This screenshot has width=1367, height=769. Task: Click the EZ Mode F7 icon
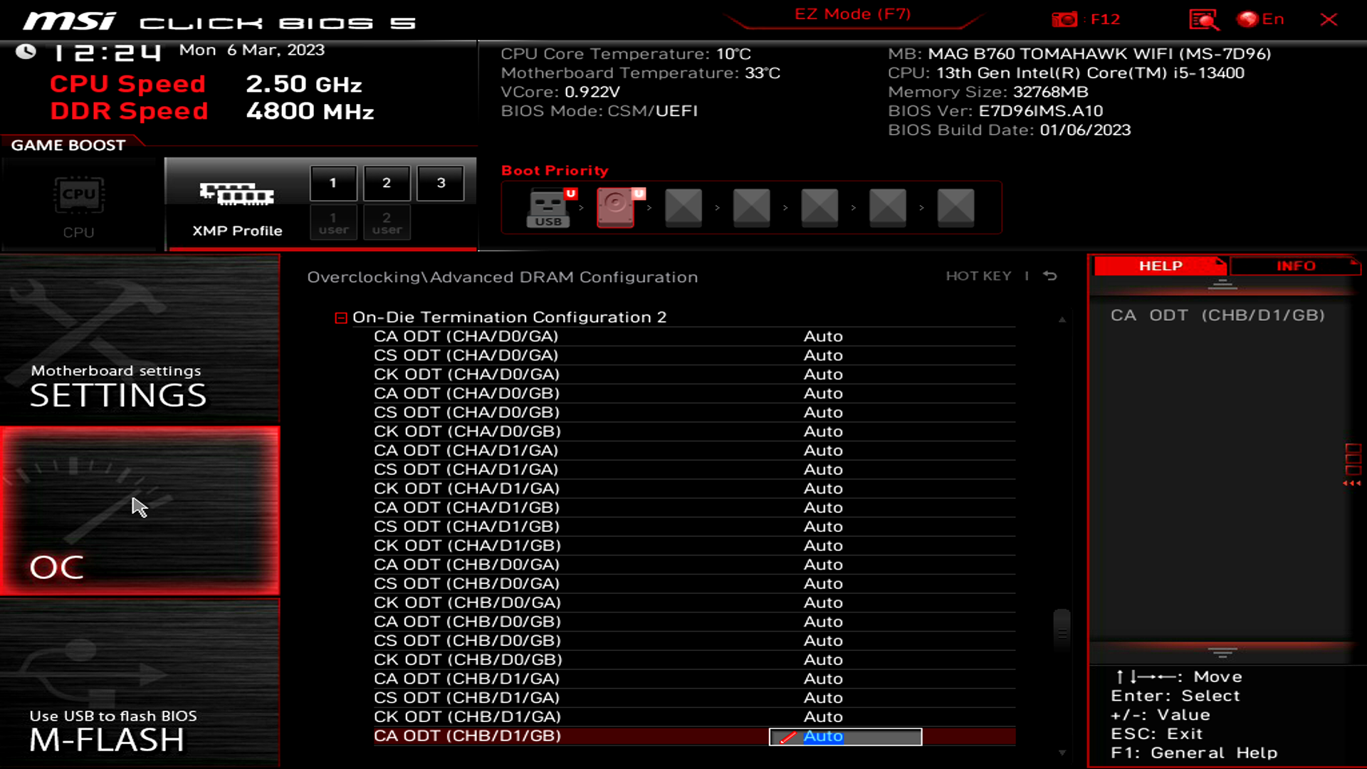[x=852, y=14]
